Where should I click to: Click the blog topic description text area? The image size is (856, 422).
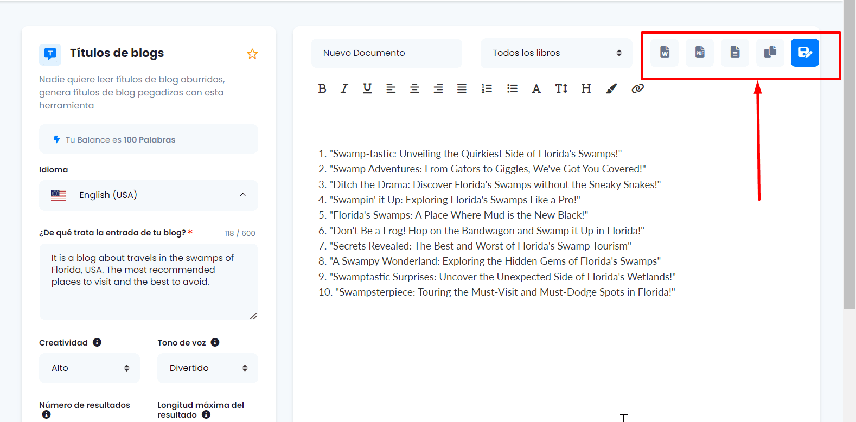[148, 282]
